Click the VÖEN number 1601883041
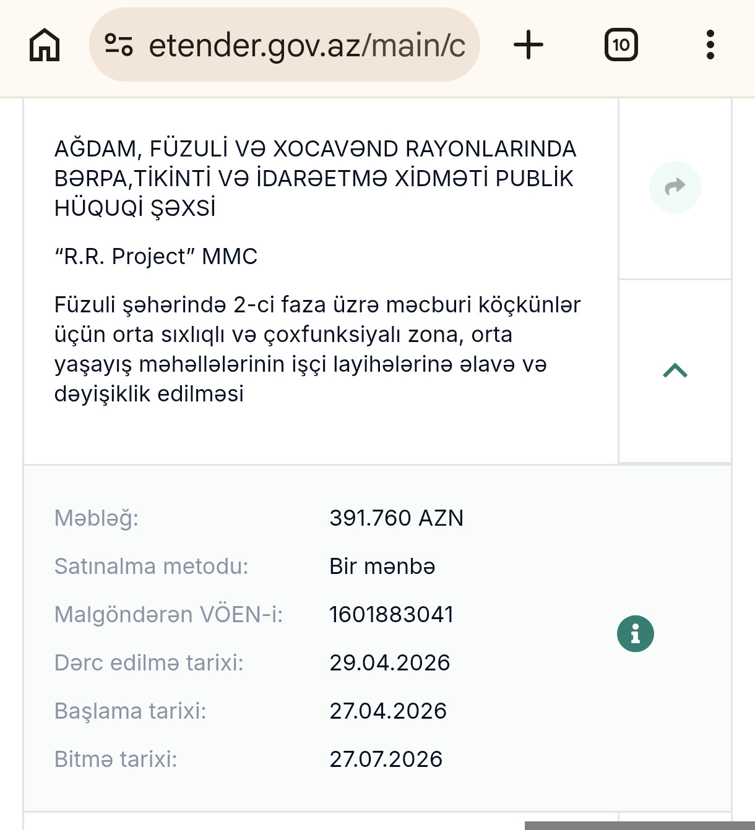Image resolution: width=755 pixels, height=830 pixels. click(391, 615)
